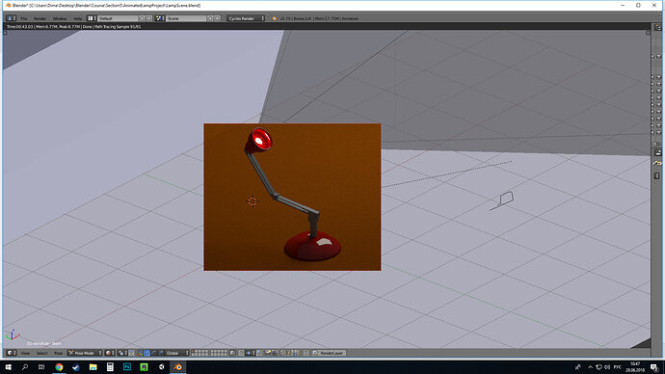Open the network icon in the system tray
The height and width of the screenshot is (374, 665).
[598, 367]
